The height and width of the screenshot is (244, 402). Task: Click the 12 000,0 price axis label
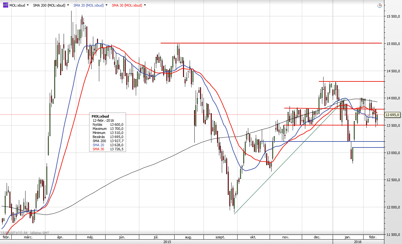point(394,207)
